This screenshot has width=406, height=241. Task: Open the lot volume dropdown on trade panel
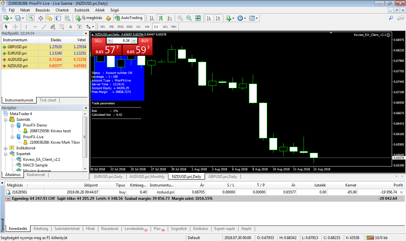point(109,41)
